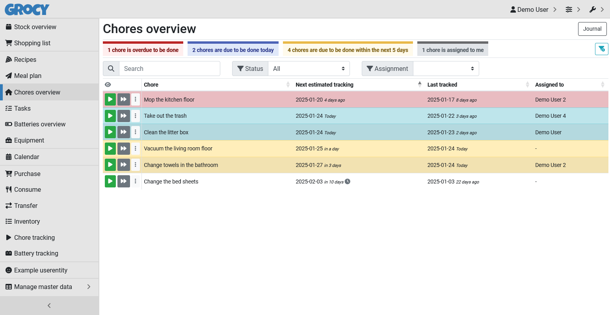Expand Manage master data in sidebar
This screenshot has height=315, width=610.
click(49, 287)
